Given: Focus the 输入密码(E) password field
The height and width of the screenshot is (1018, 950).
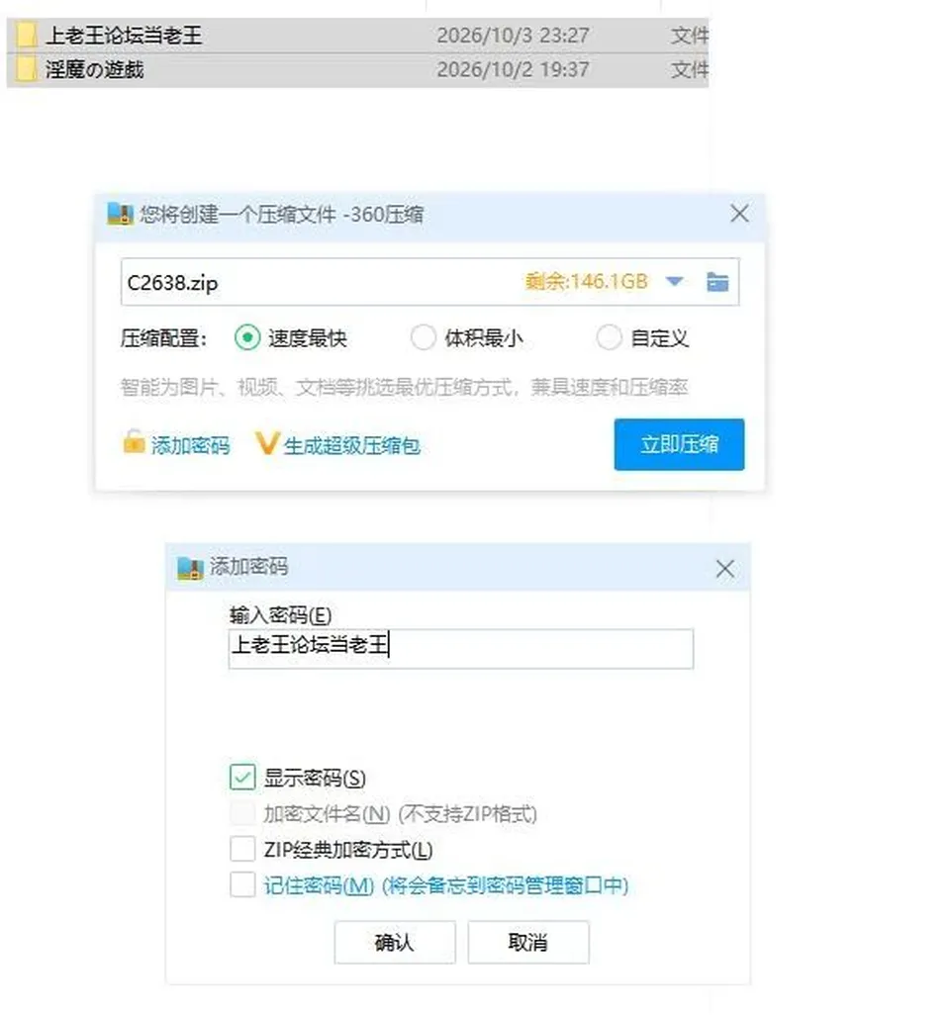Looking at the screenshot, I should [461, 649].
